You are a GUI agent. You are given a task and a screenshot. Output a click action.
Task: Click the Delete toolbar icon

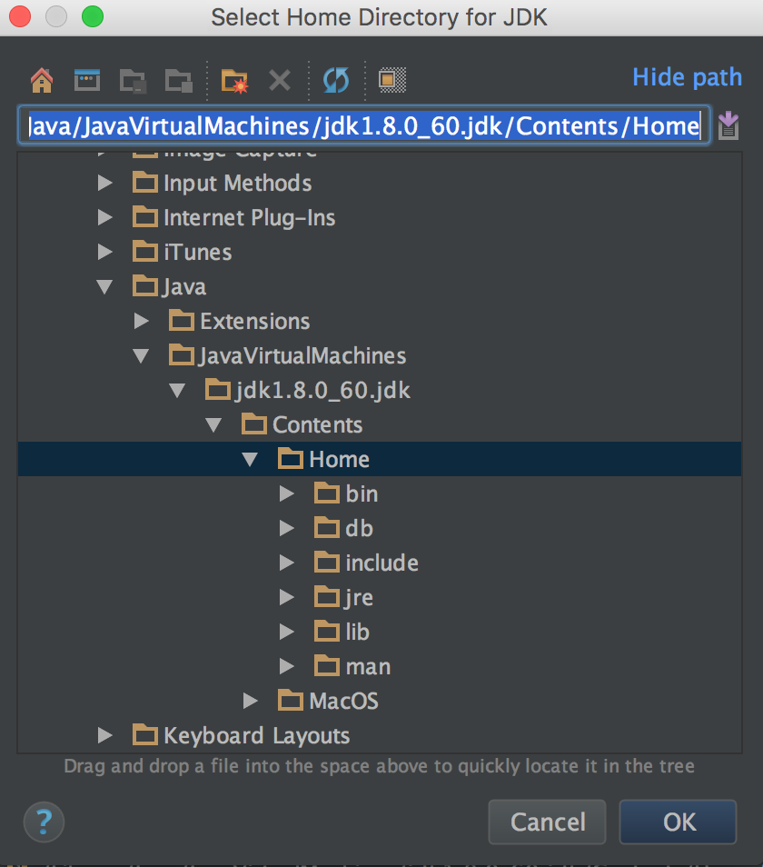point(279,80)
